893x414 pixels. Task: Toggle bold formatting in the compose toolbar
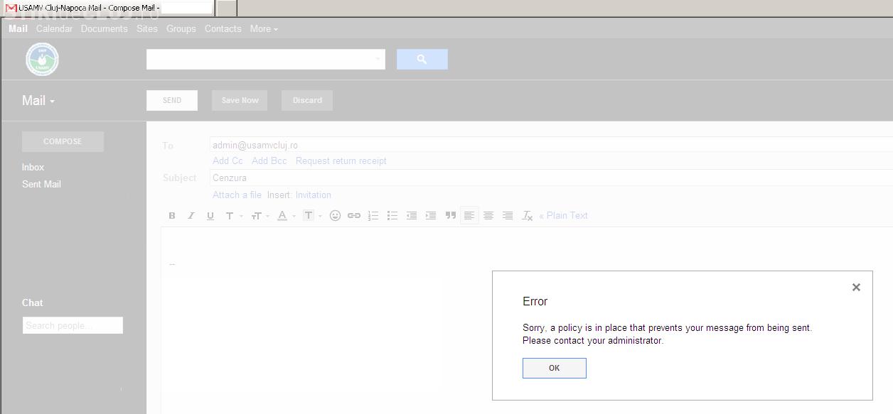pyautogui.click(x=171, y=216)
